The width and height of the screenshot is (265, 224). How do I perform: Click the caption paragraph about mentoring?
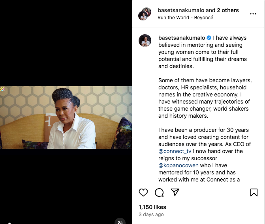tap(202, 52)
